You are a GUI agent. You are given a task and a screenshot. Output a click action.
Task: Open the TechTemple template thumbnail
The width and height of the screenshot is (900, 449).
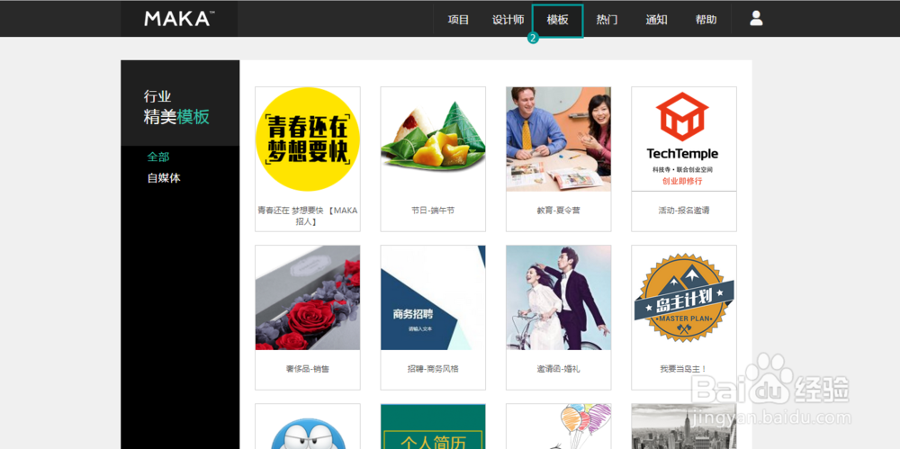pyautogui.click(x=684, y=139)
